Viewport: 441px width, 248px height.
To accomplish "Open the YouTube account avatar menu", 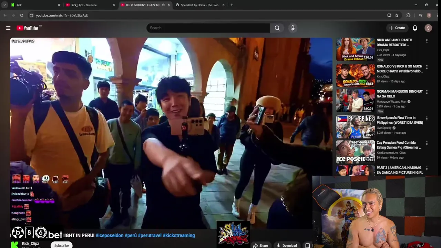I will click(x=428, y=28).
